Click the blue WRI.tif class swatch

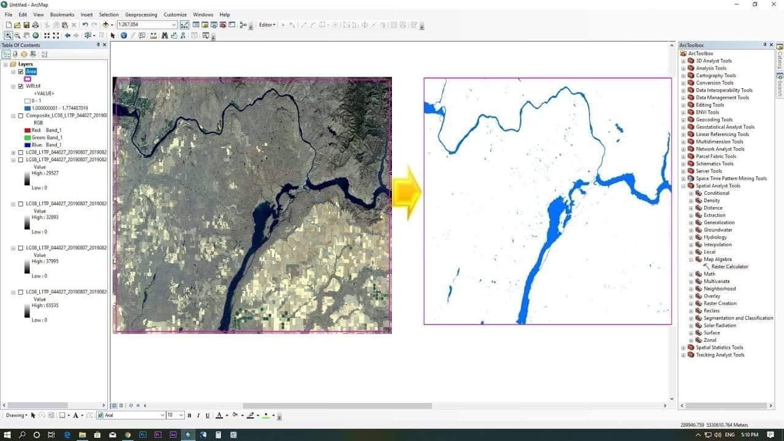click(x=28, y=108)
